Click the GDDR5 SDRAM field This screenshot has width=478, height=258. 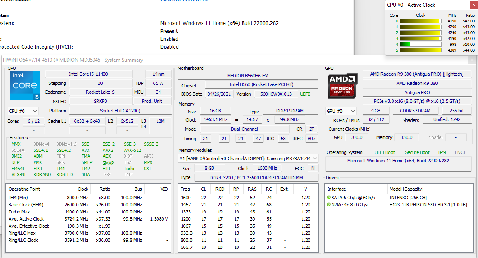[x=415, y=111]
